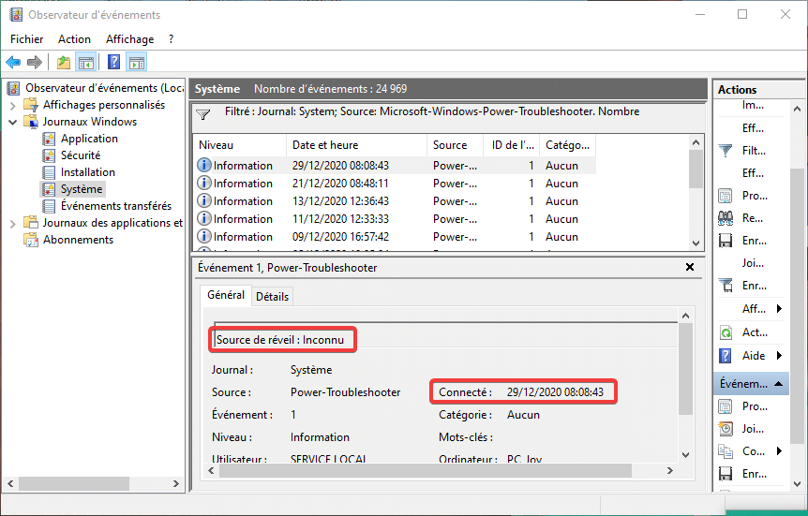Click the Help question mark toolbar icon

tap(113, 63)
